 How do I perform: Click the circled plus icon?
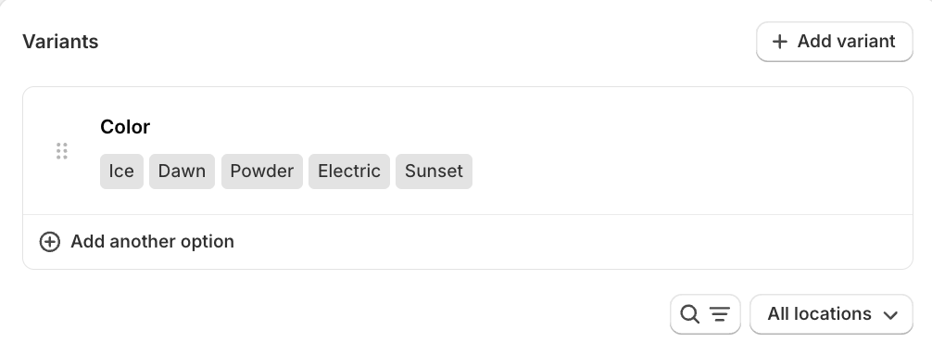click(50, 242)
